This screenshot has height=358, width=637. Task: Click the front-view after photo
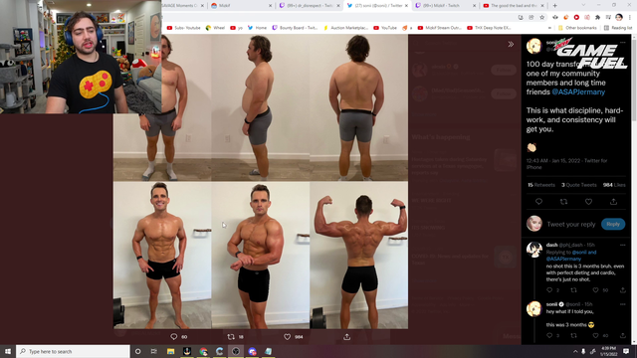tap(162, 256)
